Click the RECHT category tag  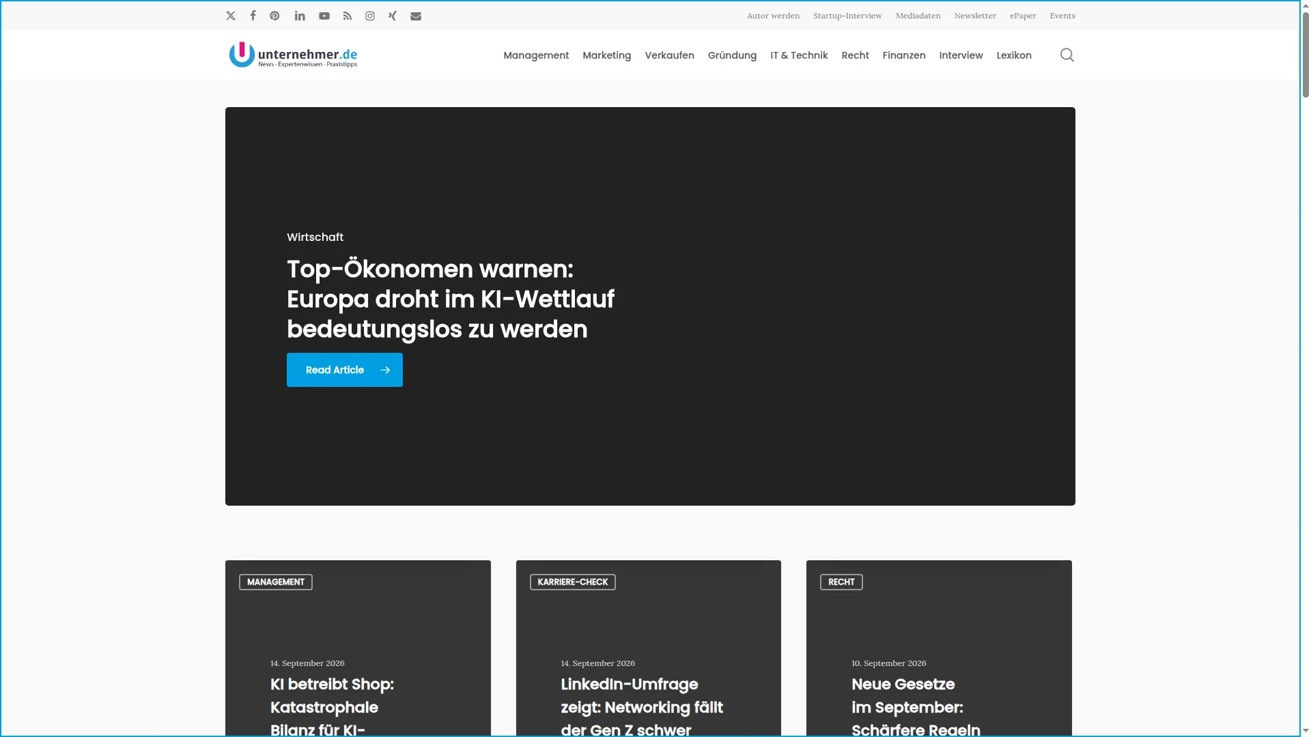pyautogui.click(x=841, y=582)
